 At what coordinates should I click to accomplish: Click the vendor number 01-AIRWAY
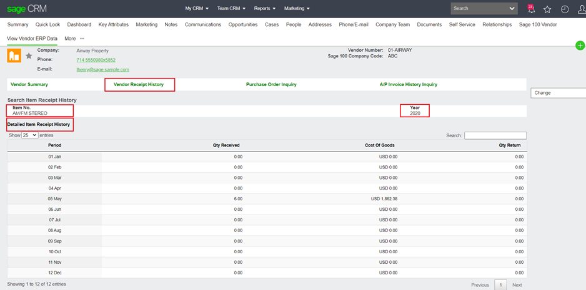(400, 50)
